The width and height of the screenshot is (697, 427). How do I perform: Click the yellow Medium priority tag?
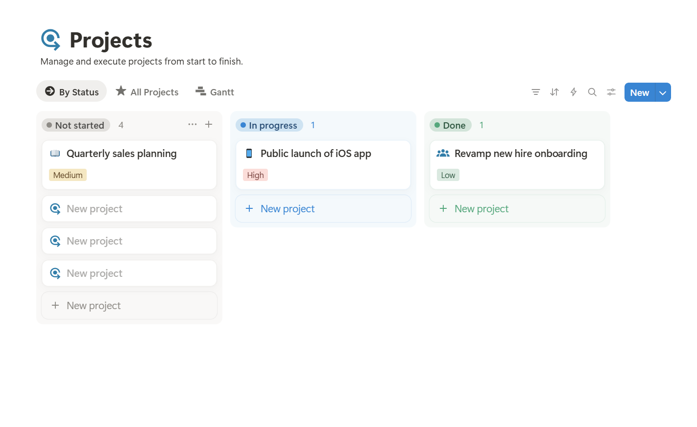(68, 175)
